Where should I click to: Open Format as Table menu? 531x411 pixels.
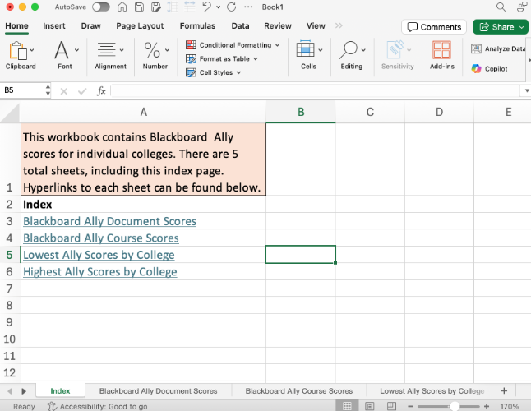[x=222, y=59]
